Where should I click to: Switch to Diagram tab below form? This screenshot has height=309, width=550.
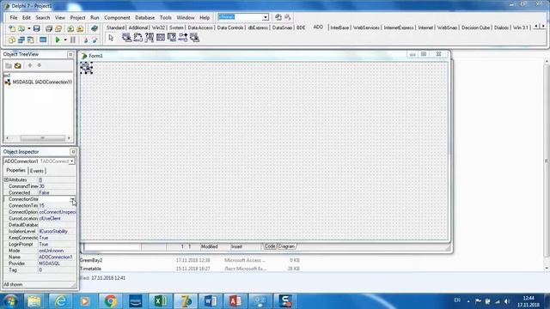pos(286,246)
